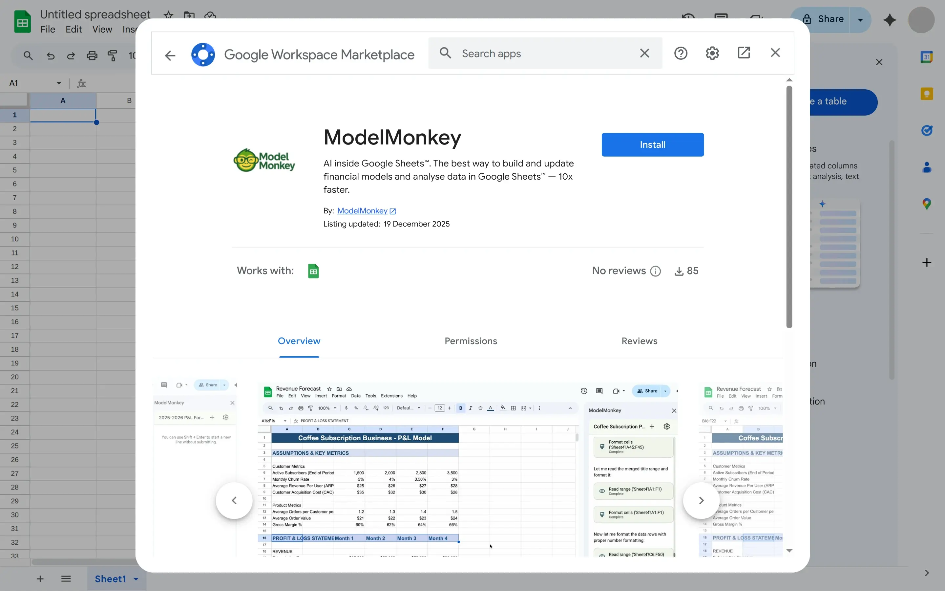
Task: Click the reviews info icon
Action: (655, 271)
